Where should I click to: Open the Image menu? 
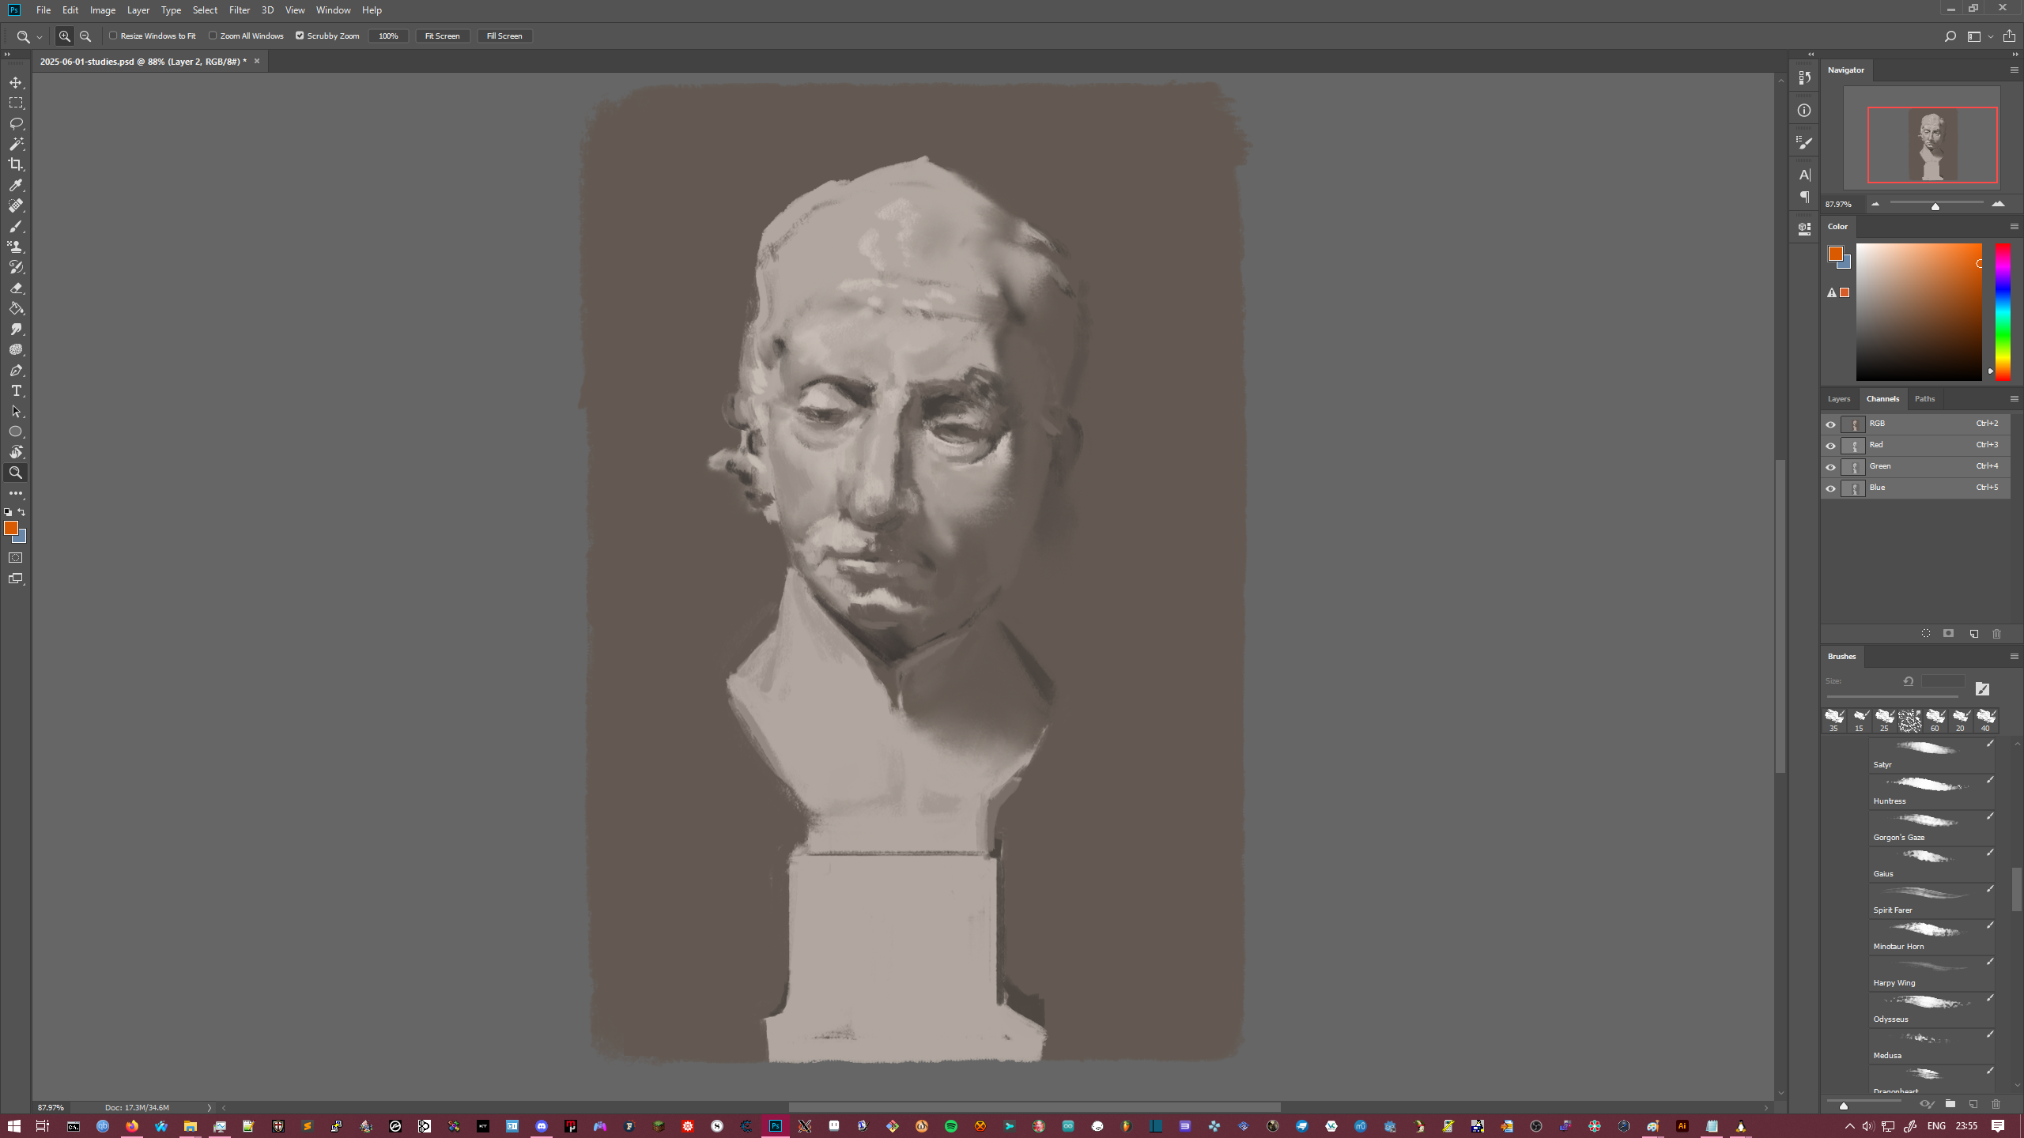[x=103, y=10]
